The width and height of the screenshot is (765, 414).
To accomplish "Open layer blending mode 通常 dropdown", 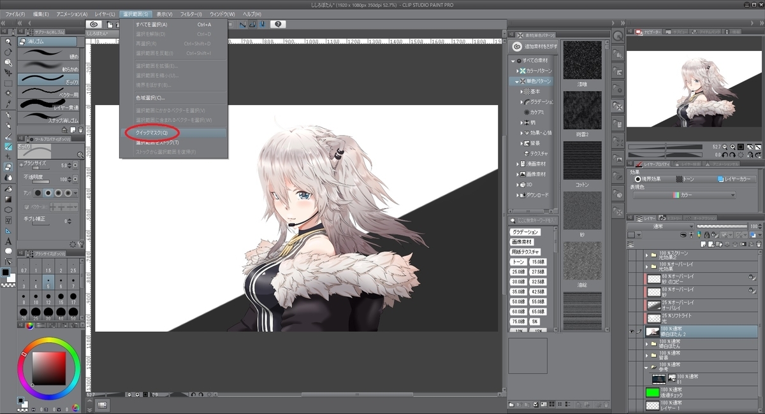I will click(660, 226).
